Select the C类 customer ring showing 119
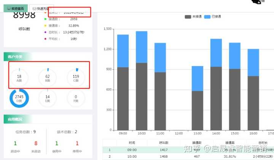The image size is (274, 160). pos(76,78)
